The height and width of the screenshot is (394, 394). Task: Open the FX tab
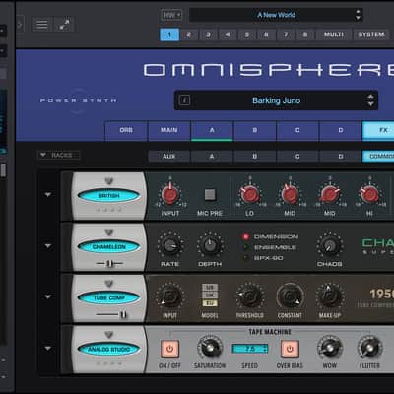pyautogui.click(x=378, y=130)
